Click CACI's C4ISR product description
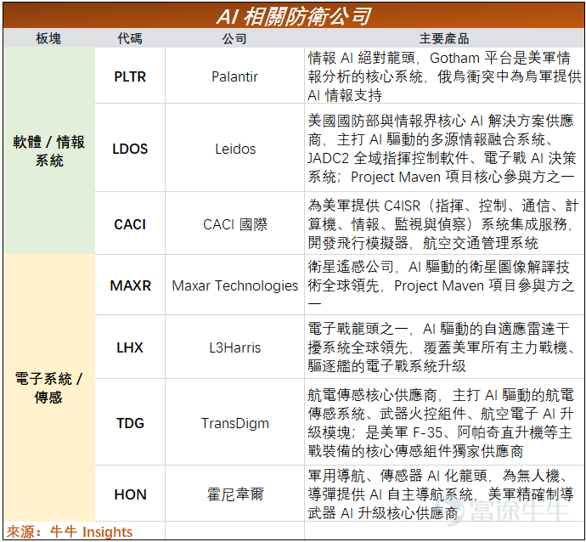Image resolution: width=586 pixels, height=542 pixels. (443, 224)
